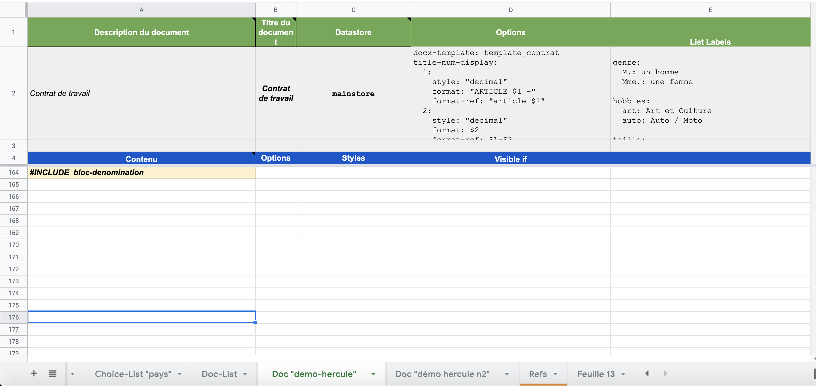Click blue "Options" header in row 4
Screen dimensions: 816x386
point(276,158)
